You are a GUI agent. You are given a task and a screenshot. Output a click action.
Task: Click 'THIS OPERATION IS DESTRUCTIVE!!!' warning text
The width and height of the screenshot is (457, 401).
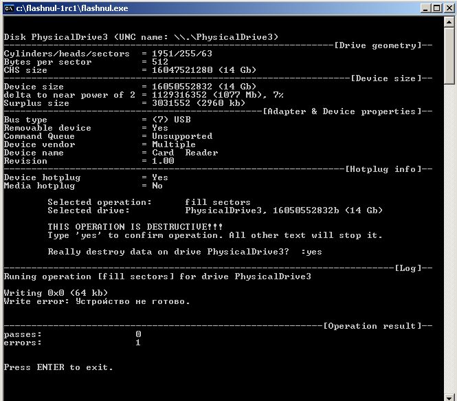point(135,227)
